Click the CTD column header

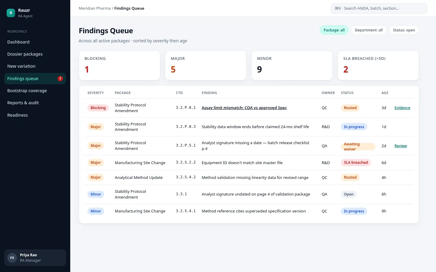pyautogui.click(x=179, y=93)
